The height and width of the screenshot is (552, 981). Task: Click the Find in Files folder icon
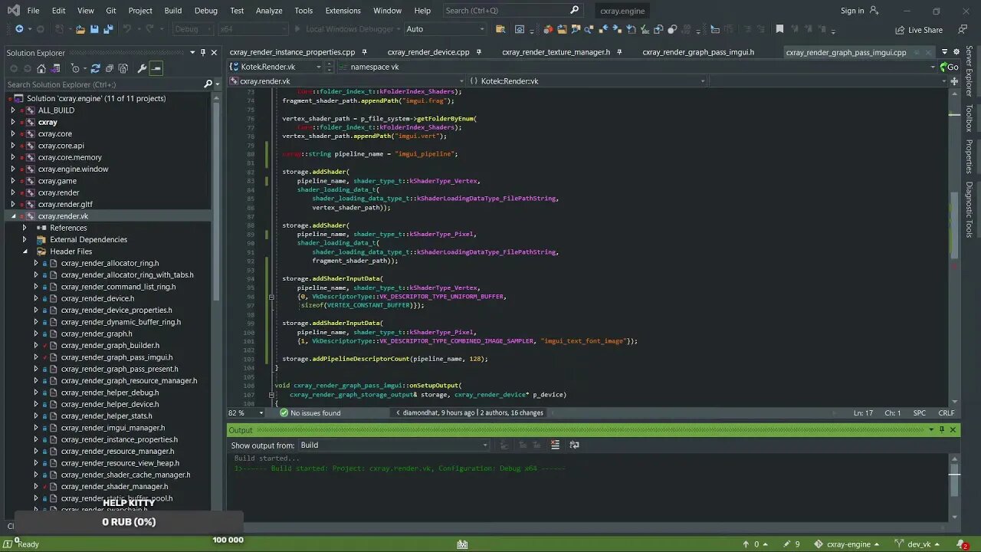pyautogui.click(x=500, y=29)
